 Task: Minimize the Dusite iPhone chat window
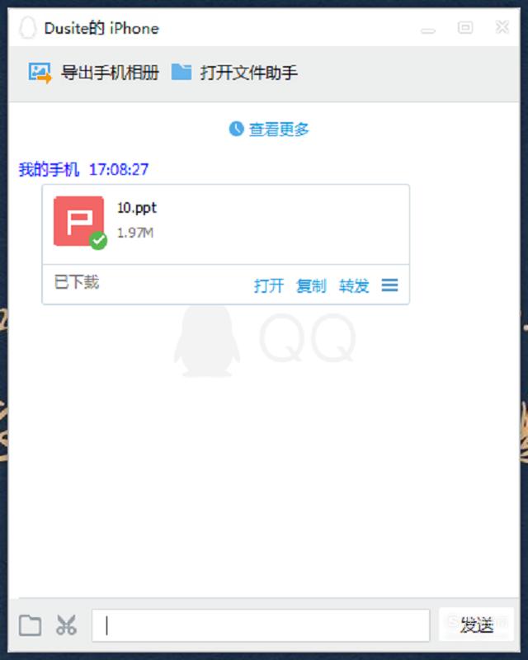pos(428,31)
